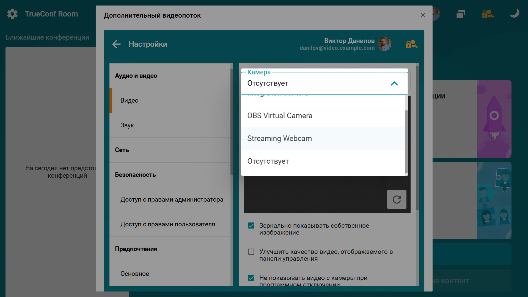This screenshot has height=297, width=528.
Task: Choose Отсутствует in the camera list
Action: pyautogui.click(x=323, y=161)
